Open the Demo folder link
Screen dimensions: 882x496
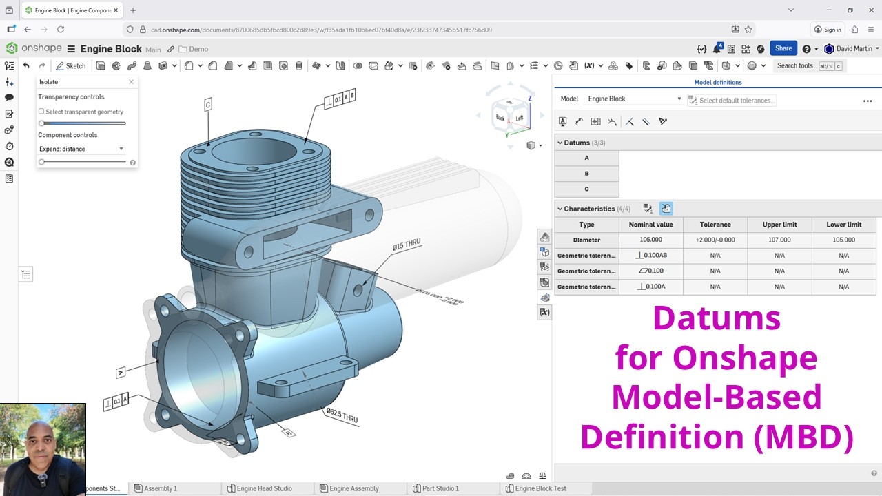(193, 49)
